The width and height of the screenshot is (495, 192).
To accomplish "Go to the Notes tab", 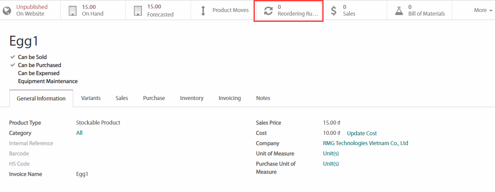I will [263, 98].
